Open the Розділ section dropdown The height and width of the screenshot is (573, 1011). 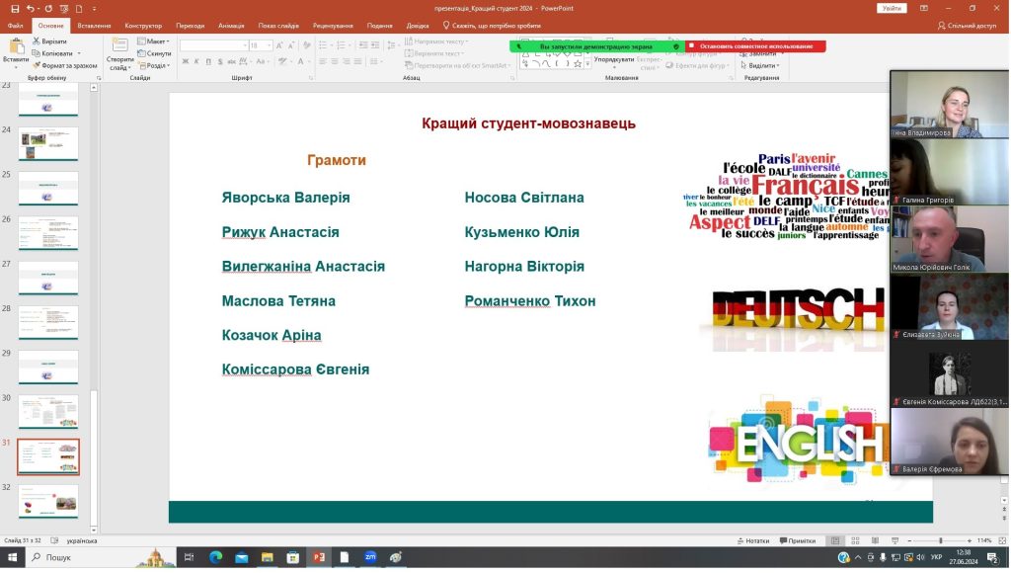tap(154, 65)
